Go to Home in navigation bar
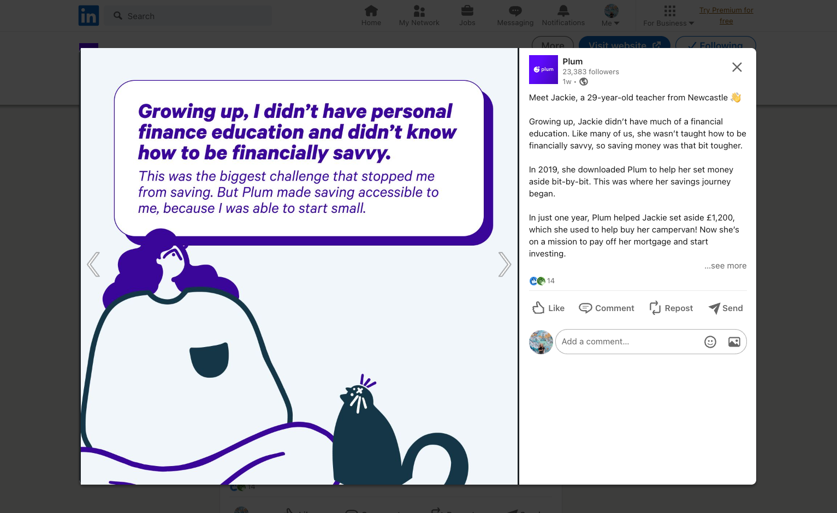 (x=371, y=16)
